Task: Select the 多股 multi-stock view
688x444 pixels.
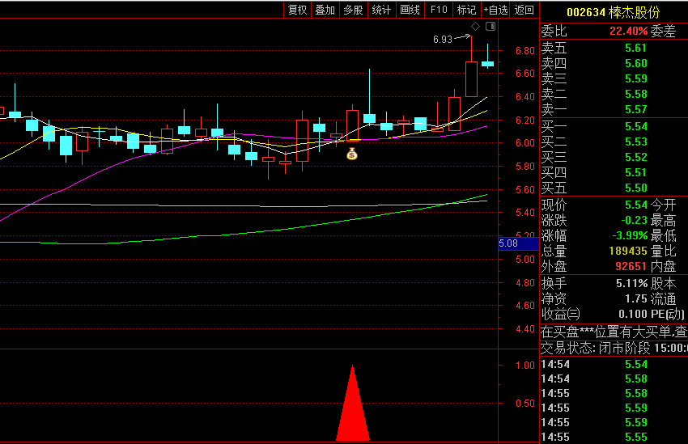Action: point(353,10)
